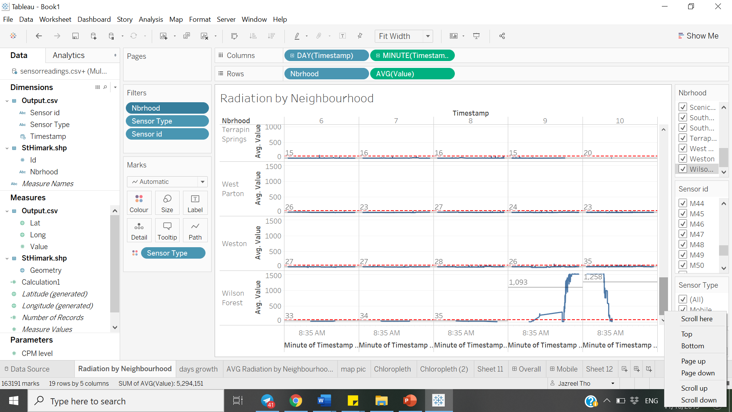
Task: Click the Tableau start page logo icon
Action: pyautogui.click(x=13, y=36)
